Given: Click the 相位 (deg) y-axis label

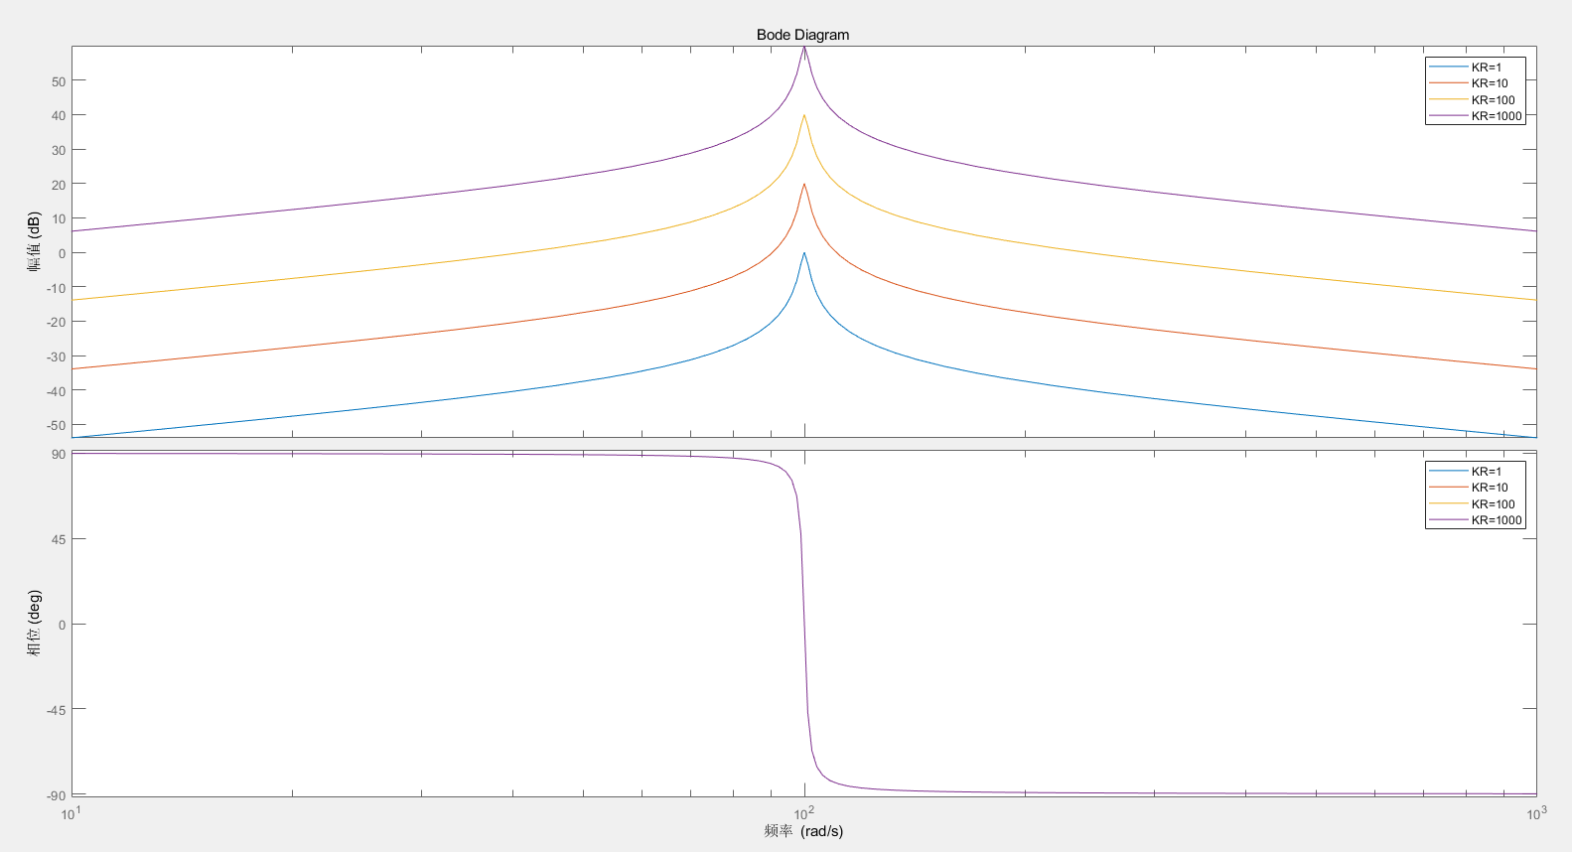Looking at the screenshot, I should (34, 623).
